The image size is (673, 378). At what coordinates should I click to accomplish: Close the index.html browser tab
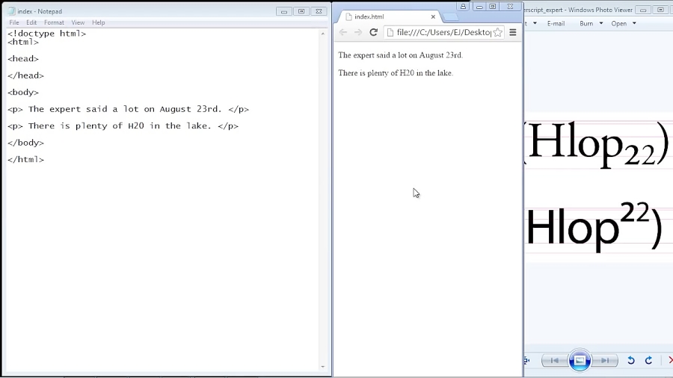(433, 16)
